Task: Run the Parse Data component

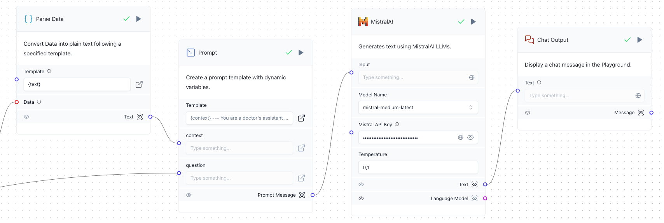Action: point(139,19)
